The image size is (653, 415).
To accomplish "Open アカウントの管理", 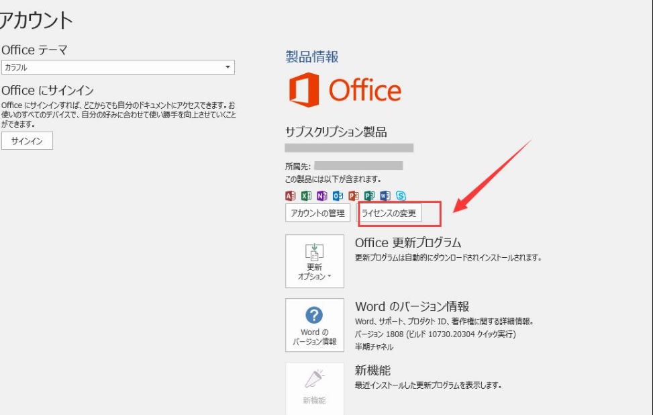I will pos(317,213).
